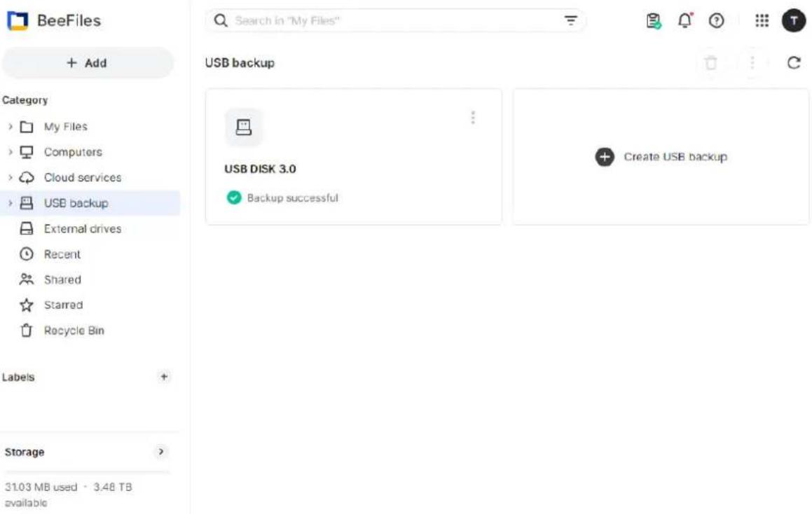812x514 pixels.
Task: Open External drives category
Action: click(90, 228)
